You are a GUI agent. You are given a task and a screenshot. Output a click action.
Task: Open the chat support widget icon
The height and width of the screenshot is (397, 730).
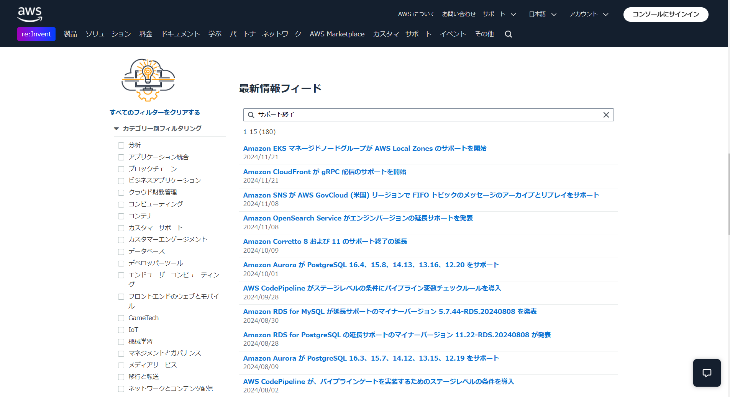pyautogui.click(x=707, y=373)
